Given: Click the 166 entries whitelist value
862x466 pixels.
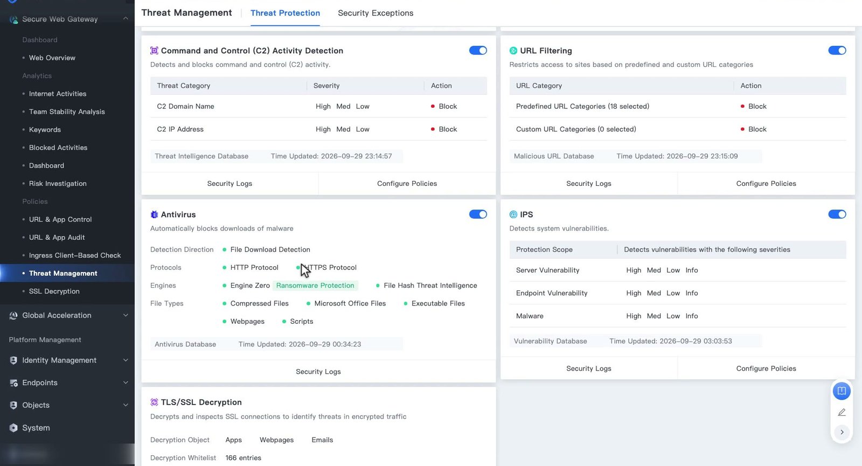Looking at the screenshot, I should (243, 458).
